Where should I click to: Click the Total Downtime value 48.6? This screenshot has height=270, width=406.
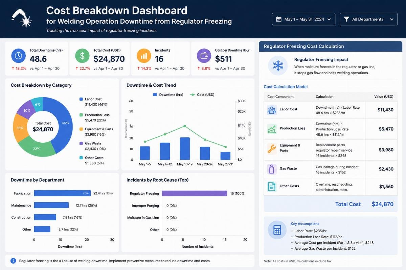38,59
